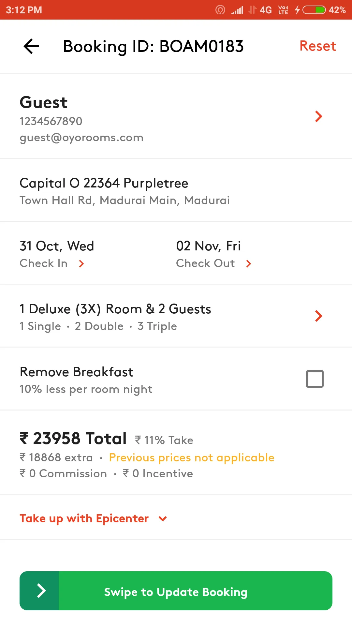352x626 pixels.
Task: Click the Epicenter chevron down arrow
Action: coord(163,518)
